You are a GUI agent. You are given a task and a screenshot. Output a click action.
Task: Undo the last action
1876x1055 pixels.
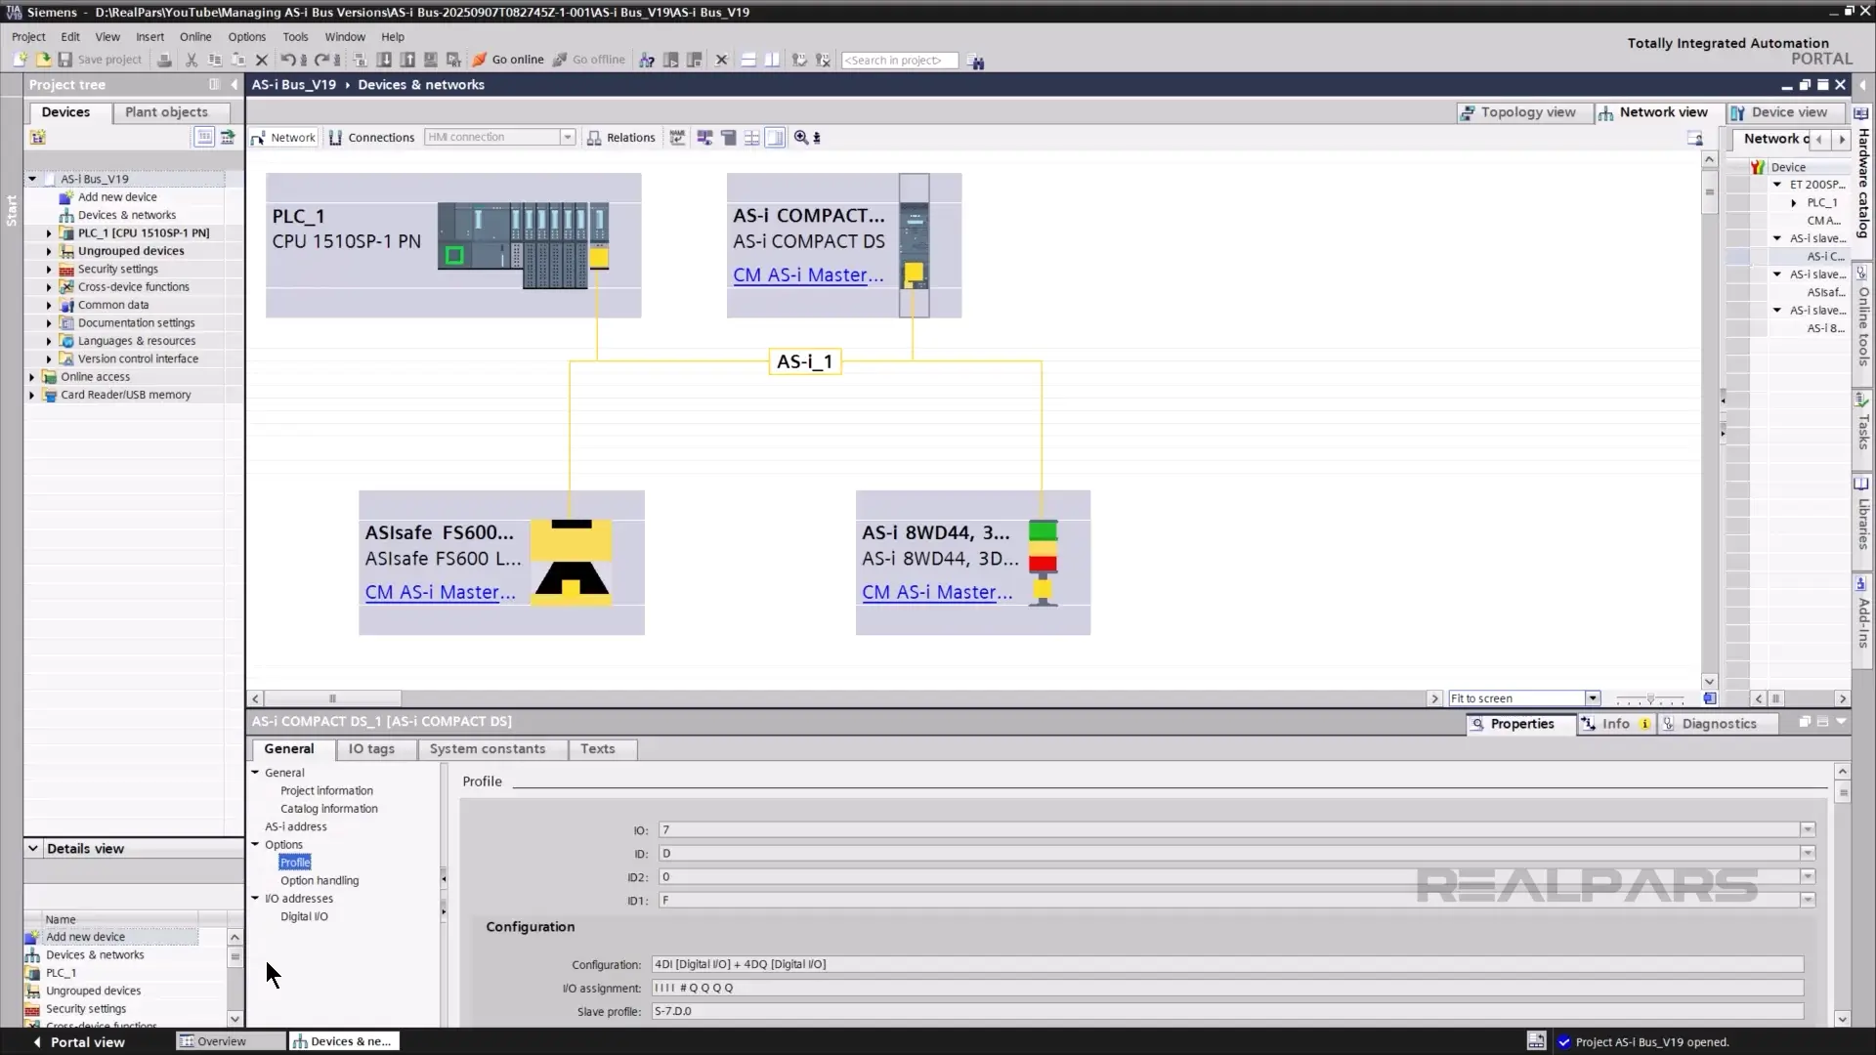[x=288, y=60]
